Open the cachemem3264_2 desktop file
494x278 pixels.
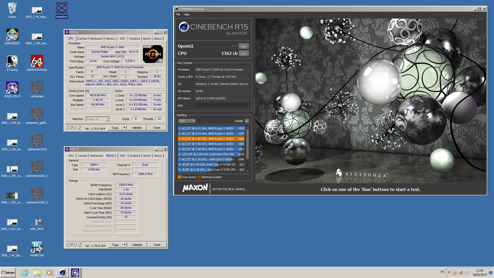37,196
